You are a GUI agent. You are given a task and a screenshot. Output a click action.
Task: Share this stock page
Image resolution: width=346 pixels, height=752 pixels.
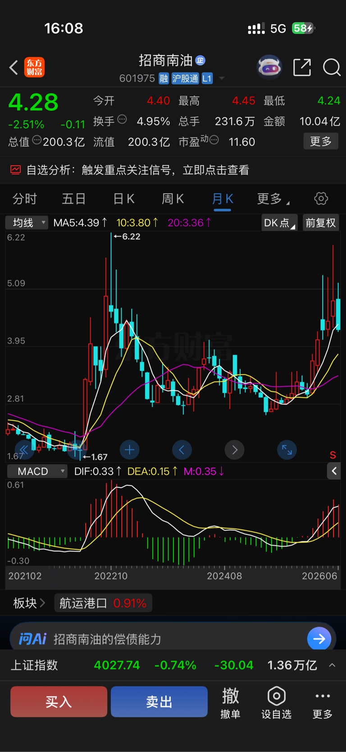click(x=302, y=68)
